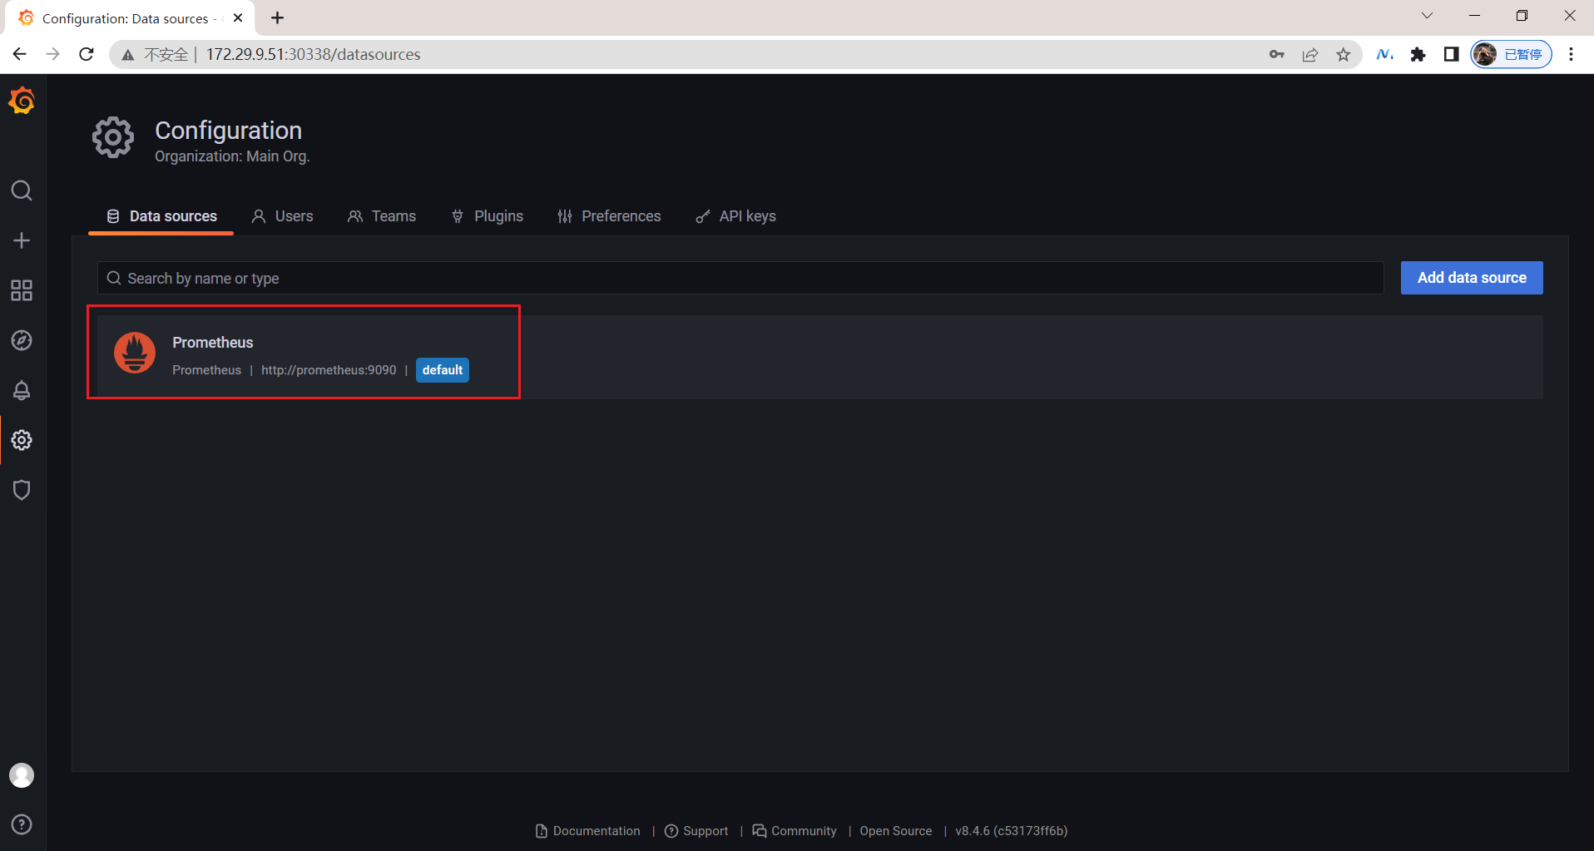Open the Open Source footer link
The image size is (1594, 851).
tap(896, 831)
